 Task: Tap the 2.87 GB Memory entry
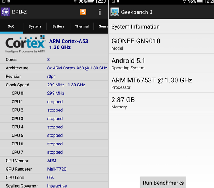[161, 103]
